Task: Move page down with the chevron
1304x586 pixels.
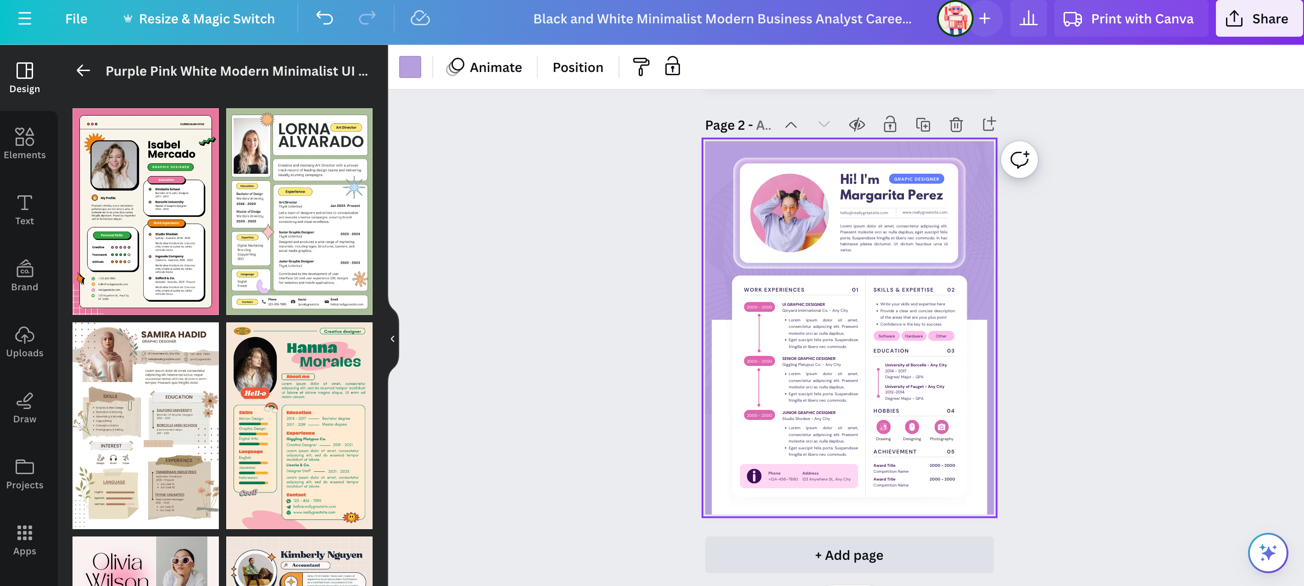Action: pos(824,124)
